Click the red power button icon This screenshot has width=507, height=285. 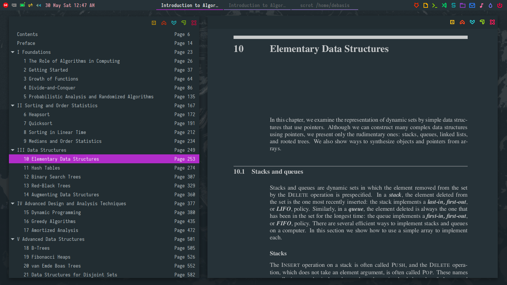coord(500,6)
